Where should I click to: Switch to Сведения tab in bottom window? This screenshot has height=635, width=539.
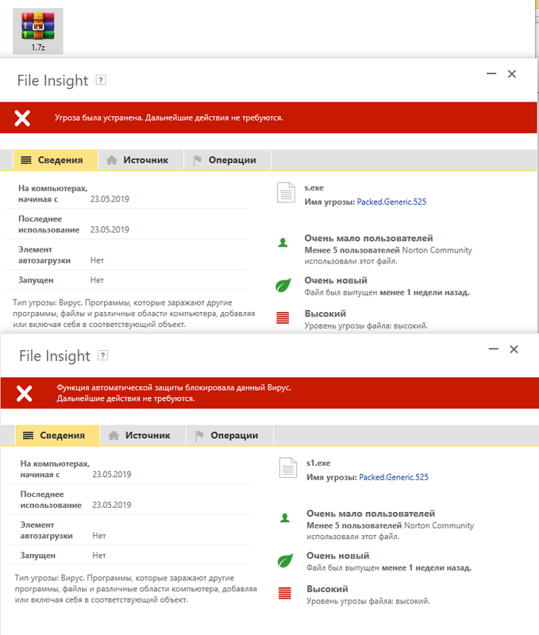point(57,435)
